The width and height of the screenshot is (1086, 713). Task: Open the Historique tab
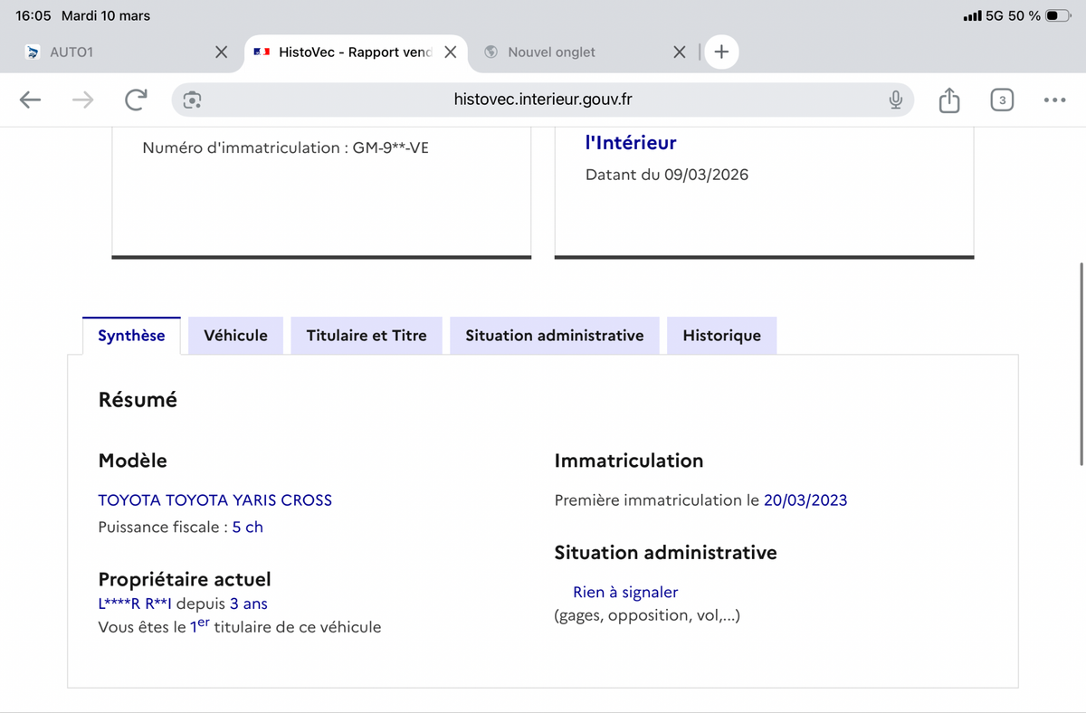coord(721,336)
